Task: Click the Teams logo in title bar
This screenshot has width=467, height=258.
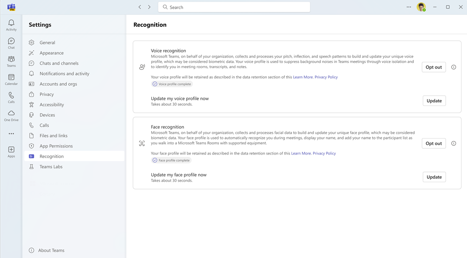Action: [x=11, y=7]
